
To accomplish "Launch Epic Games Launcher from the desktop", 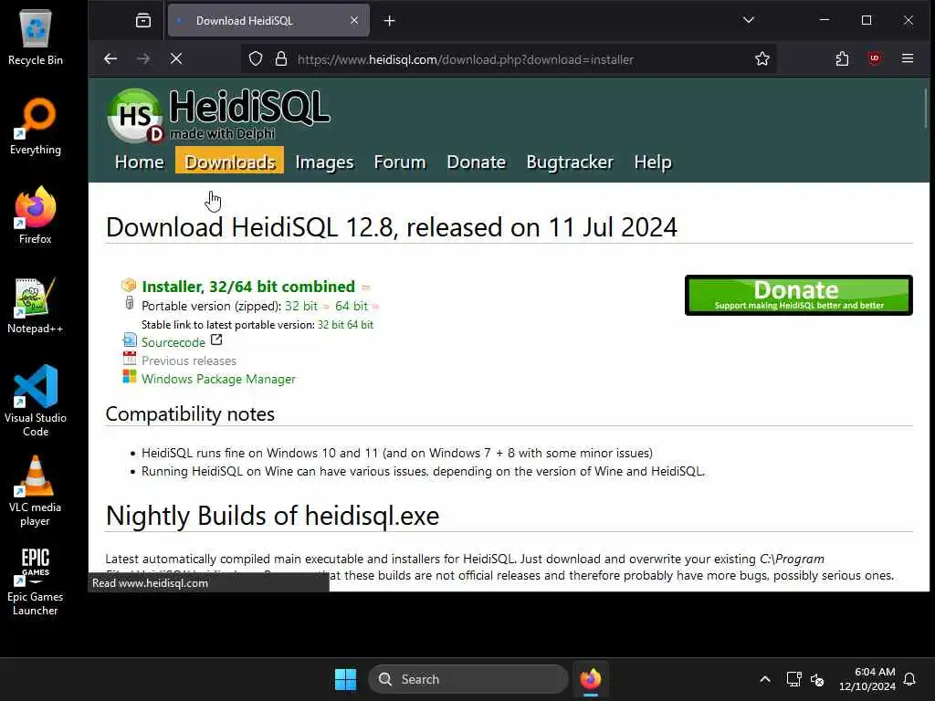I will 36,581.
